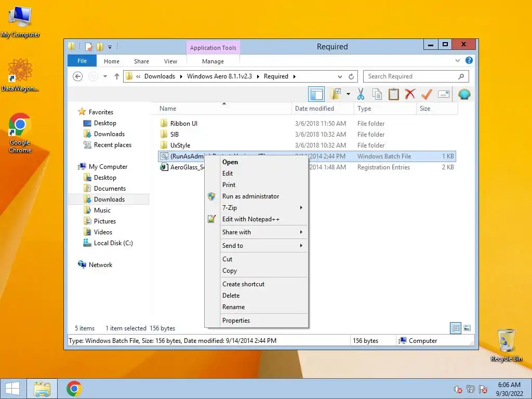Switch to the View ribbon tab
The image size is (532, 399).
170,61
